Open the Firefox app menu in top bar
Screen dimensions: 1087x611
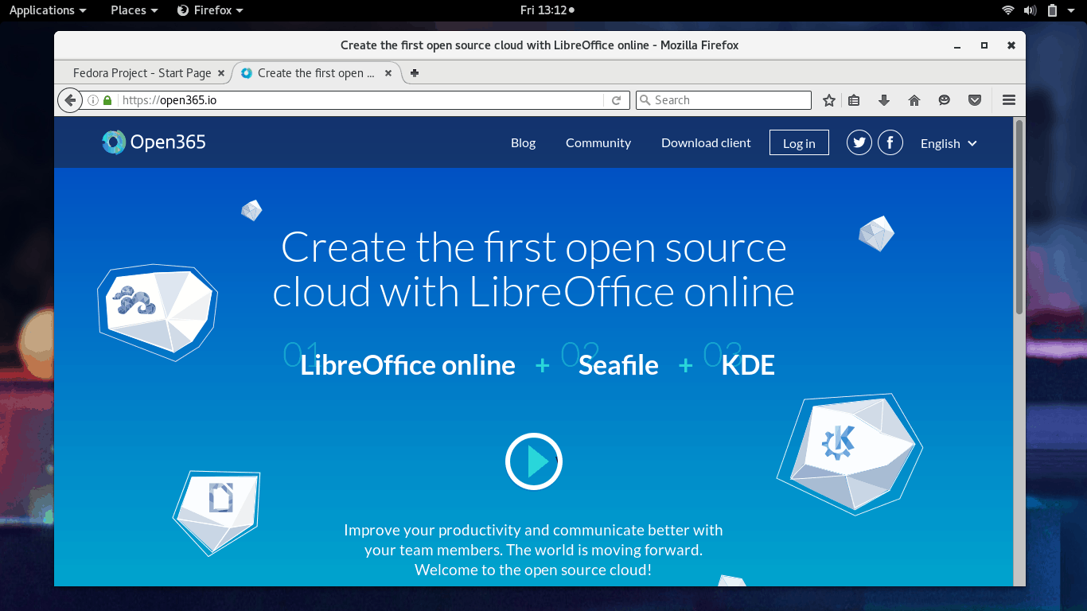tap(210, 10)
